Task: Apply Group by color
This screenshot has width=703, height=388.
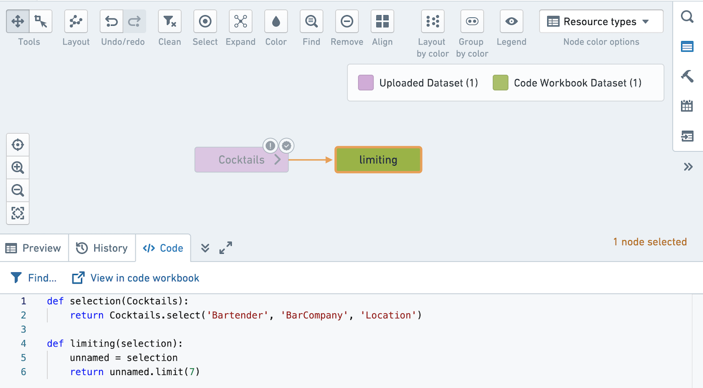Action: pos(472,22)
